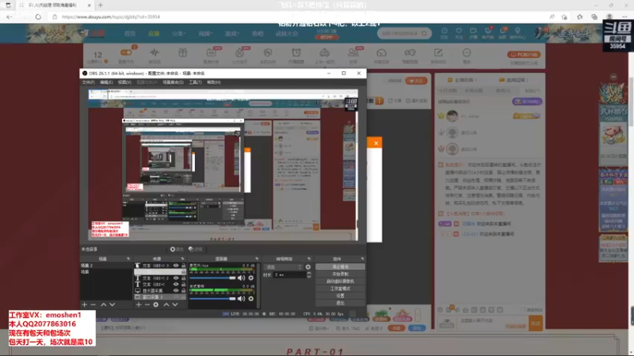Viewport: 634px width, 356px height.
Task: Adjust the desktop audio volume slider
Action: click(212, 299)
